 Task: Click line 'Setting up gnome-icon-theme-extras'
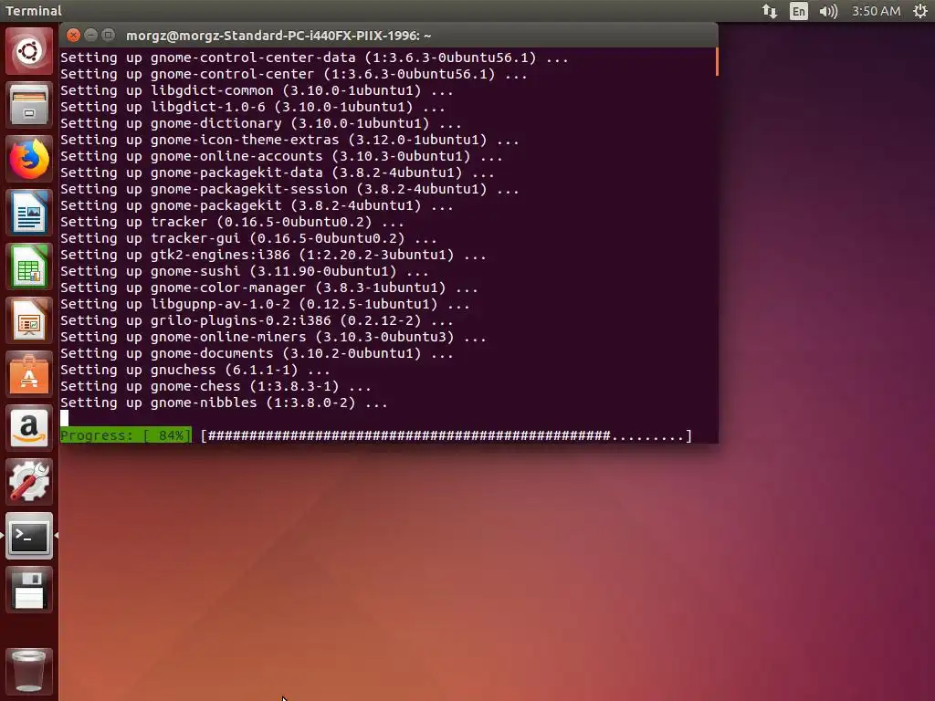click(x=289, y=140)
